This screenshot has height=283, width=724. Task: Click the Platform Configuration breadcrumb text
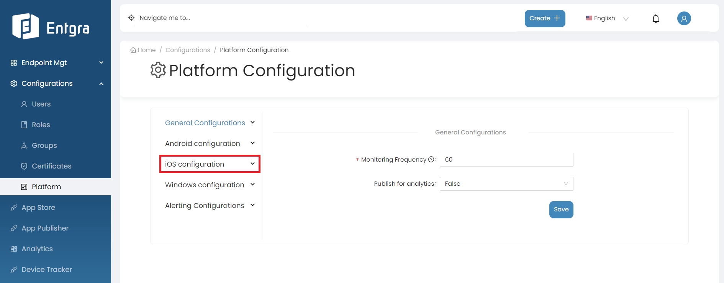point(254,50)
